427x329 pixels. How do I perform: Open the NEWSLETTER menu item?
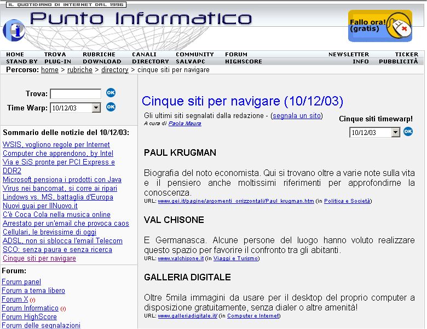point(349,55)
